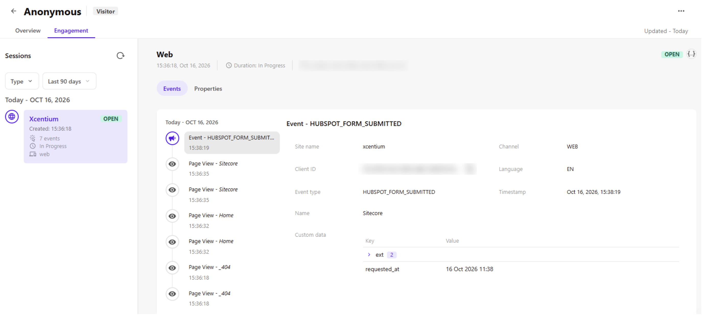Open first Page View _404 entry
The image size is (702, 315).
pyautogui.click(x=209, y=273)
